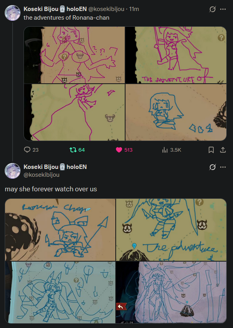This screenshot has width=233, height=328.
Task: Open 'The adventure' blue handwriting image
Action: coord(171,230)
